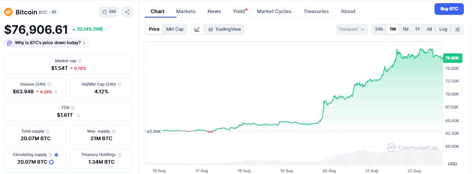
Task: Enable Log scale on chart
Action: (443, 29)
